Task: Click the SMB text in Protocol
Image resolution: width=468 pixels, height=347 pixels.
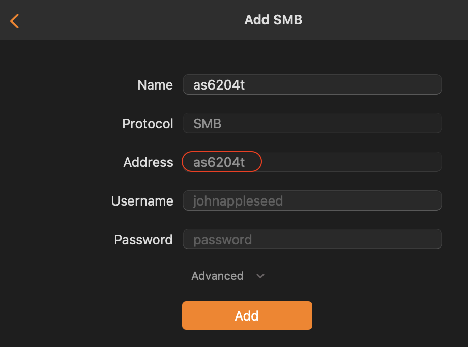Action: point(207,124)
